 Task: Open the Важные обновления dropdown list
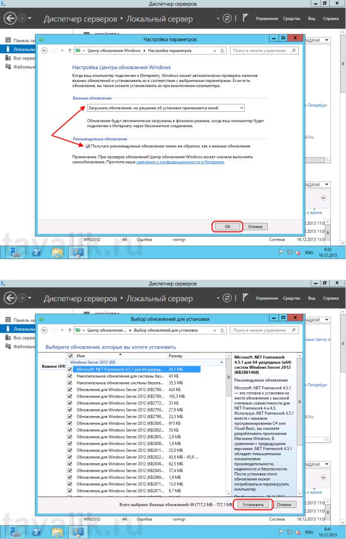[x=166, y=108]
